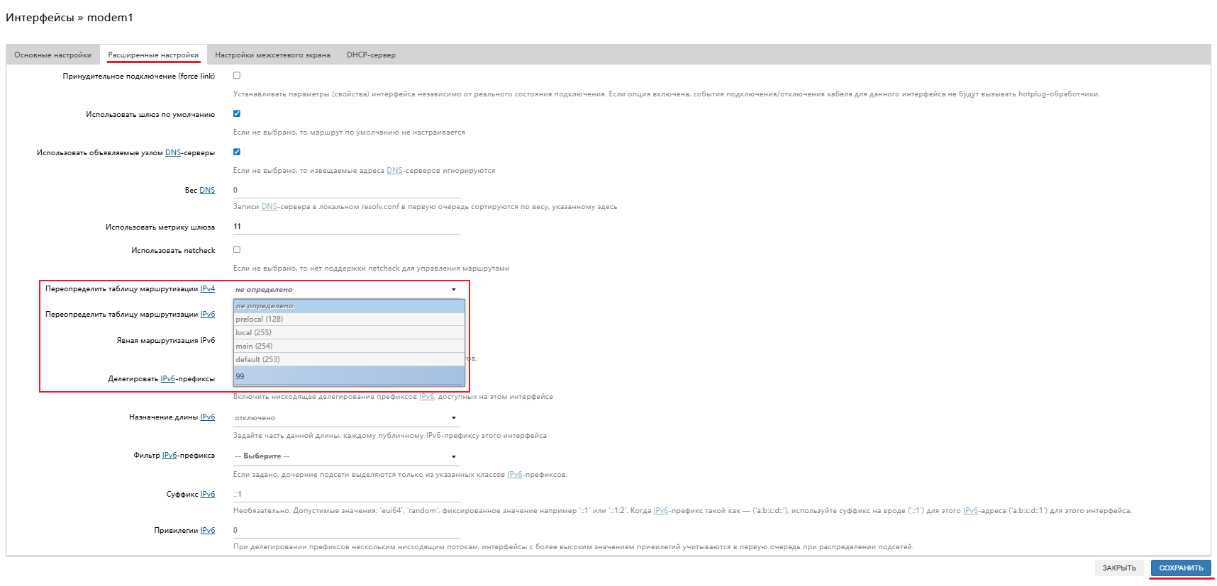Open the IPv6 prefix filter dropdown
Image resolution: width=1217 pixels, height=586 pixels.
tap(346, 456)
